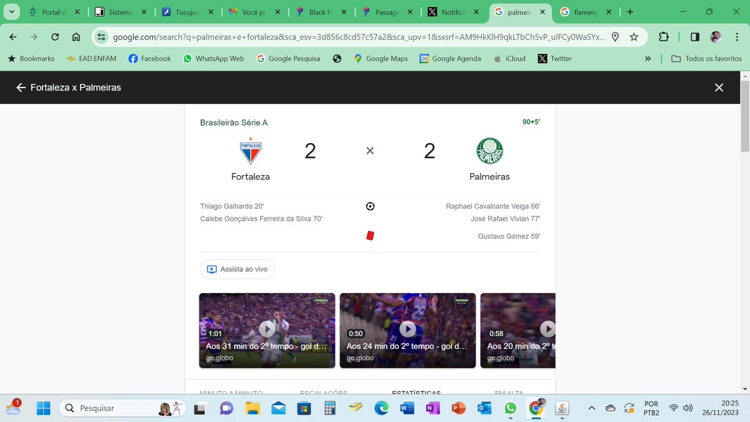Switch to the X Notificações tab
Screen dimensions: 750x422
click(454, 12)
